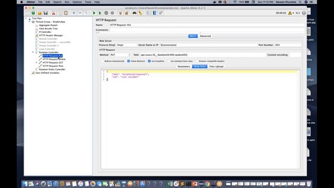Image resolution: width=334 pixels, height=188 pixels.
Task: Select HTTP Request-Delete in tree
Action: [x=54, y=59]
